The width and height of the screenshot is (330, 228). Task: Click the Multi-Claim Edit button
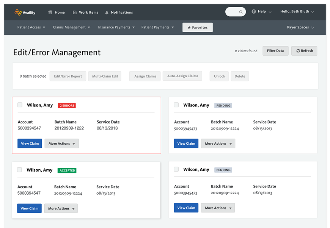point(105,76)
